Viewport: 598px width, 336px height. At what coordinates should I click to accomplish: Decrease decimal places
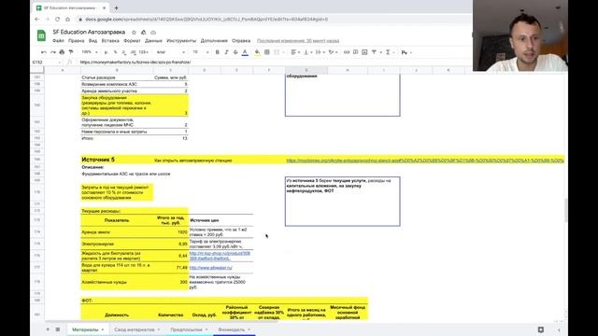124,52
